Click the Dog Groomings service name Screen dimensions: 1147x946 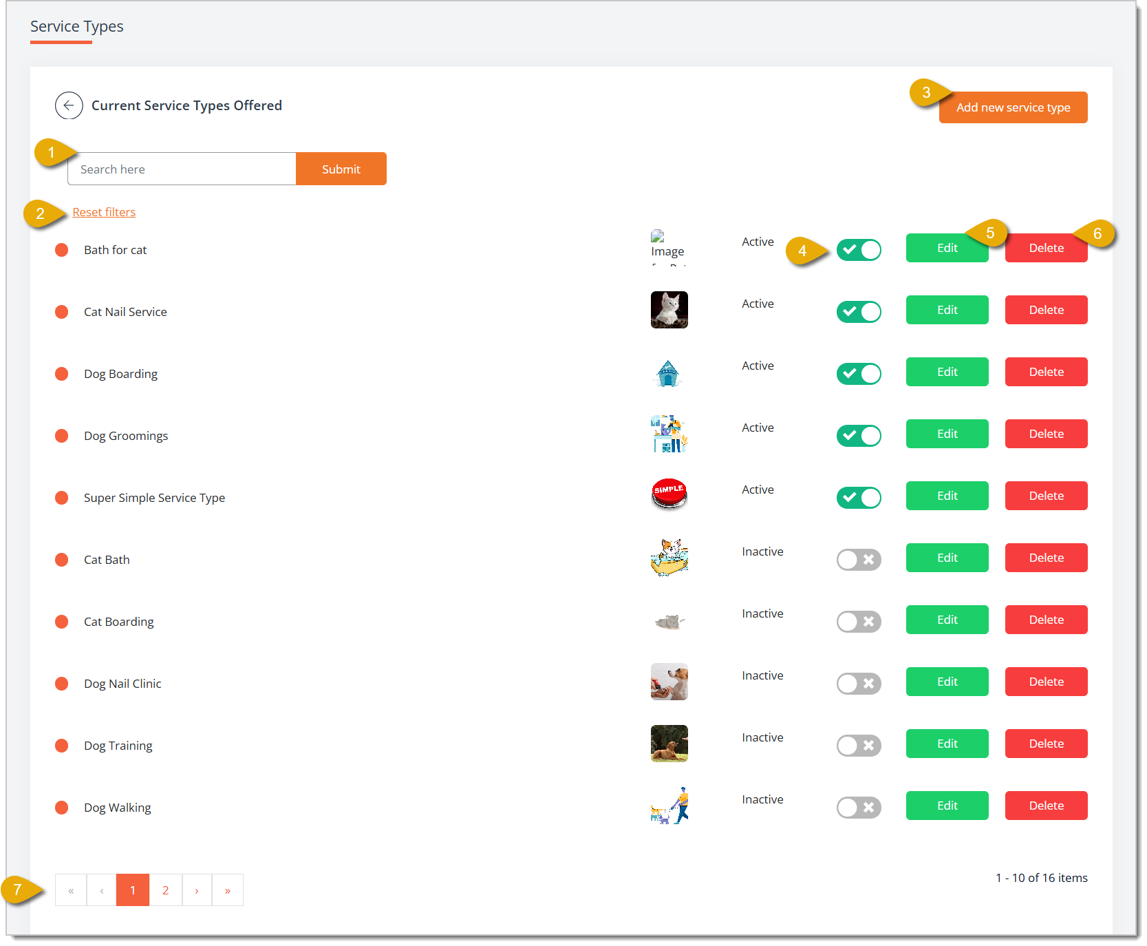click(126, 436)
